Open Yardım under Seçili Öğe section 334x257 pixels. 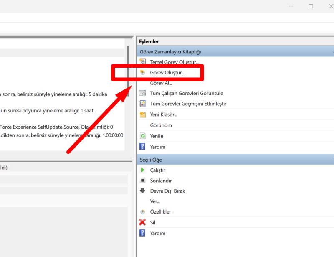click(x=158, y=233)
